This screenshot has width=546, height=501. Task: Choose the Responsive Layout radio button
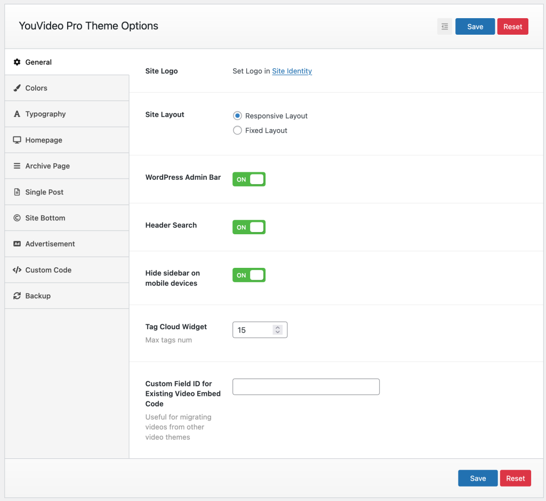238,116
